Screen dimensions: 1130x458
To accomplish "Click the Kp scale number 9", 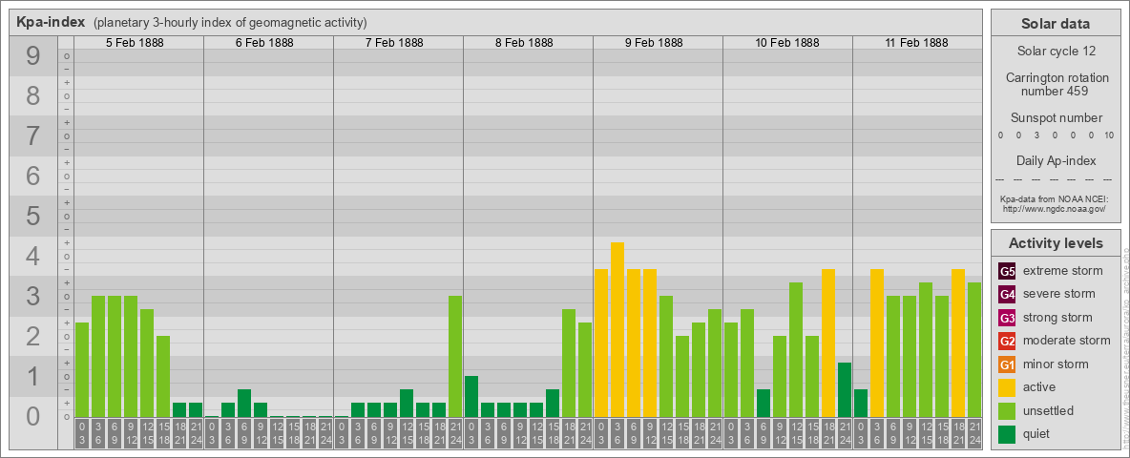I will coord(32,55).
